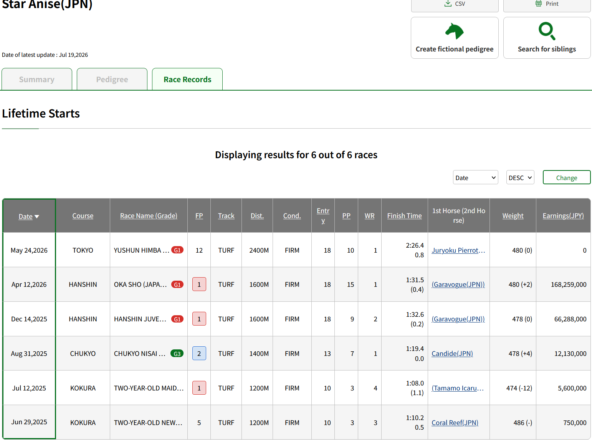Click the YUSHUN HIMBA race name
This screenshot has height=440, width=592.
(142, 250)
